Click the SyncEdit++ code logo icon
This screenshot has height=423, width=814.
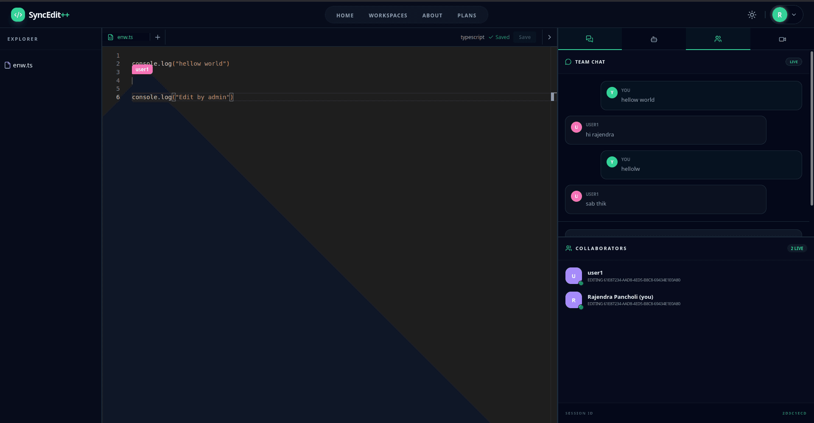pyautogui.click(x=18, y=15)
